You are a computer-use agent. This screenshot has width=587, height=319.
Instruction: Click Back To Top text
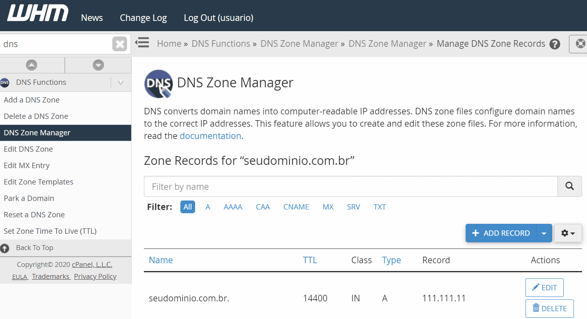[x=34, y=248]
